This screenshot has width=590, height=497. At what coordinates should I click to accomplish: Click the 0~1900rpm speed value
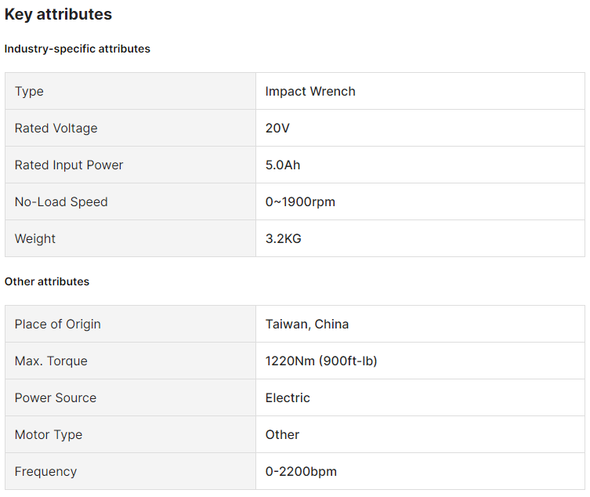(300, 201)
